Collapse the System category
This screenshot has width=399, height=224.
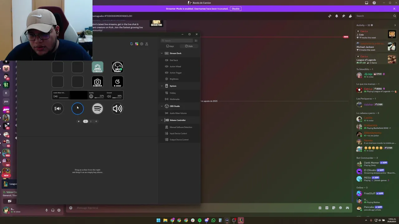(x=162, y=86)
